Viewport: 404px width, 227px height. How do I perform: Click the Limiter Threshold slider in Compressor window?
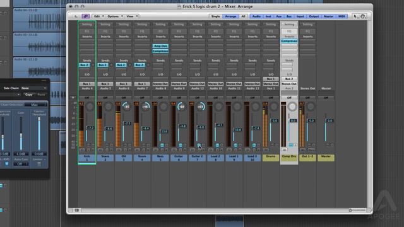pos(39,119)
